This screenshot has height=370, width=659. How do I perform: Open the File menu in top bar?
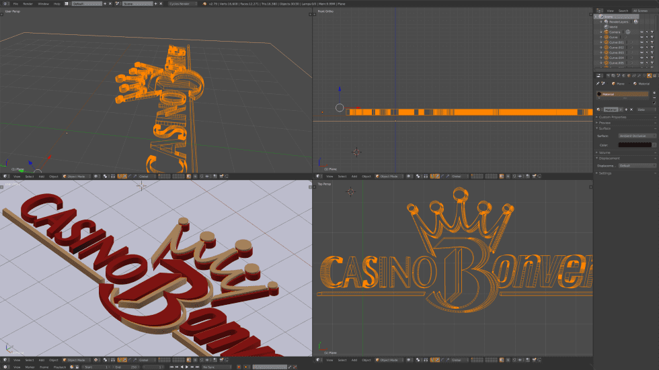[15, 4]
